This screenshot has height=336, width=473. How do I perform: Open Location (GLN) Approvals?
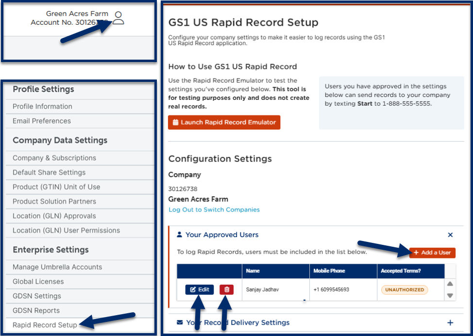[x=80, y=216]
